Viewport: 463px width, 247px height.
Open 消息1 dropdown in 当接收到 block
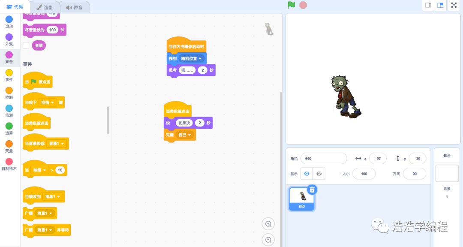tap(53, 196)
